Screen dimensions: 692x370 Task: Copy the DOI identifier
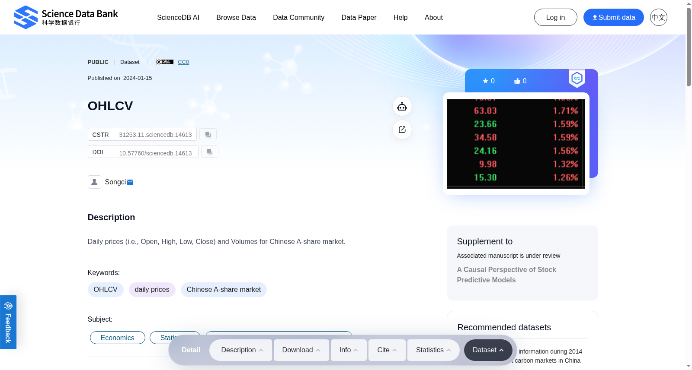point(210,152)
